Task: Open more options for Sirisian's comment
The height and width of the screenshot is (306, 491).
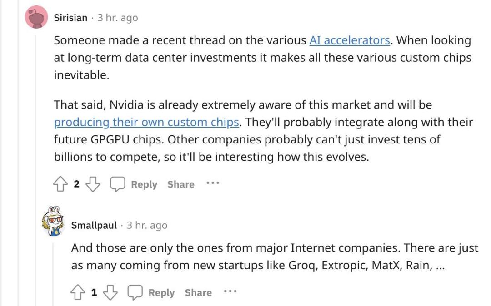Action: (213, 183)
